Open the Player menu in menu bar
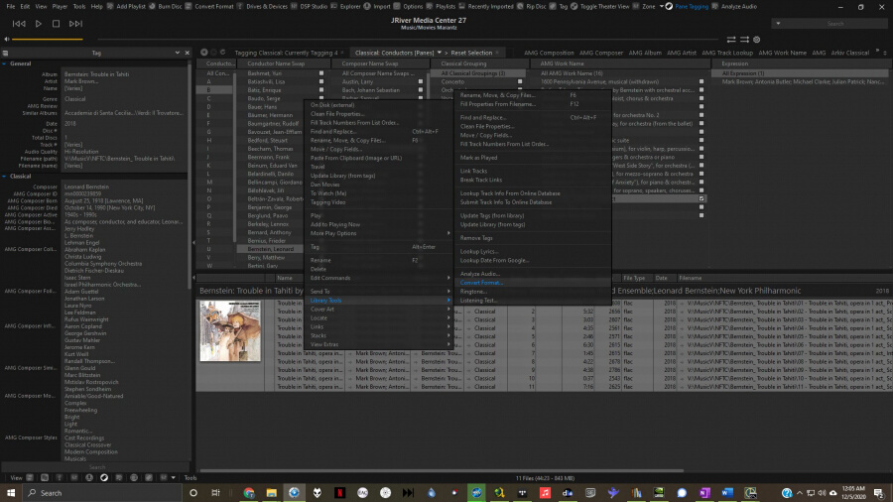 click(60, 6)
